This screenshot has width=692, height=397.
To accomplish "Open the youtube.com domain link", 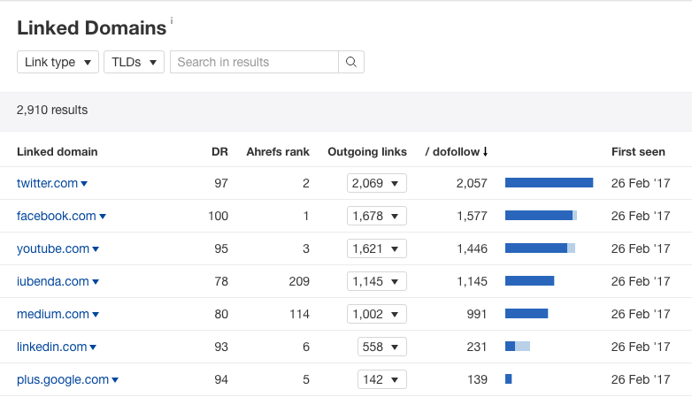I will pos(53,248).
